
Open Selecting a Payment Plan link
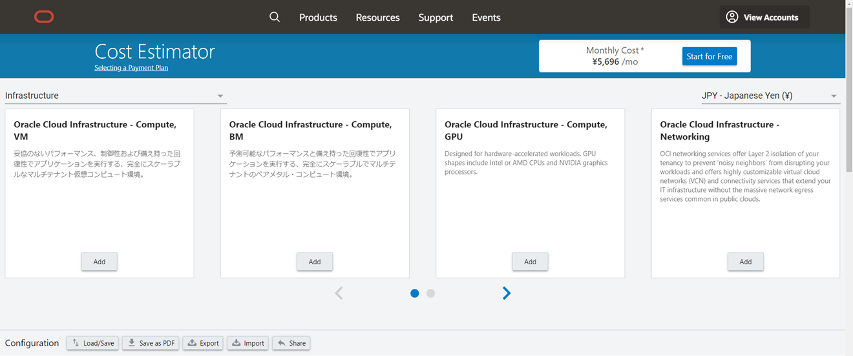coord(131,68)
